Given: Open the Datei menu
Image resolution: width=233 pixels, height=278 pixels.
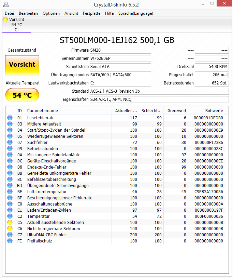Looking at the screenshot, I should point(9,13).
